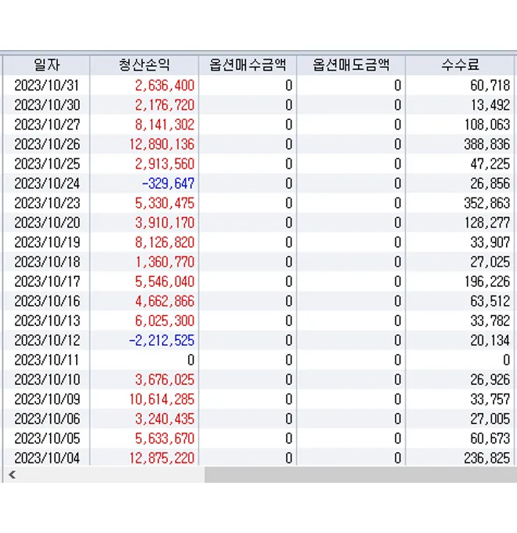Click profit value 10,614,285
The height and width of the screenshot is (533, 517).
click(161, 400)
